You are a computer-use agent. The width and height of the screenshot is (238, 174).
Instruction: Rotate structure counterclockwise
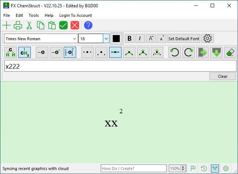(175, 52)
